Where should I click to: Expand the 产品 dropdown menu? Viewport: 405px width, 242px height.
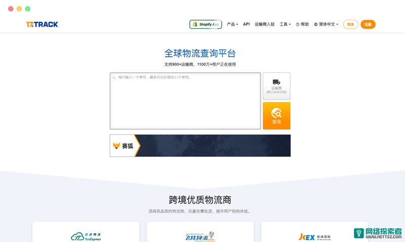coord(232,24)
